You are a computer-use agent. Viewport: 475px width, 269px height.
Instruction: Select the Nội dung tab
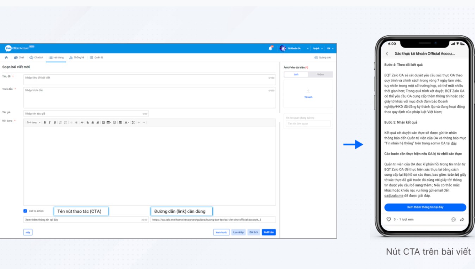(56, 57)
